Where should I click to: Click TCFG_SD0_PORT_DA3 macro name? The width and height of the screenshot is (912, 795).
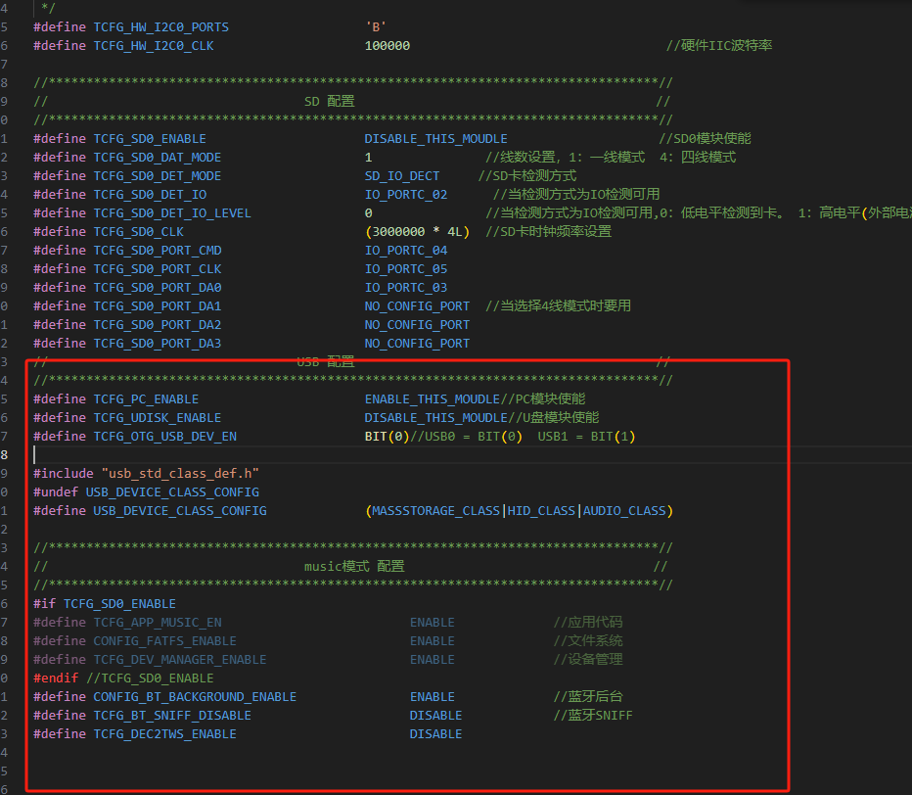tap(158, 344)
